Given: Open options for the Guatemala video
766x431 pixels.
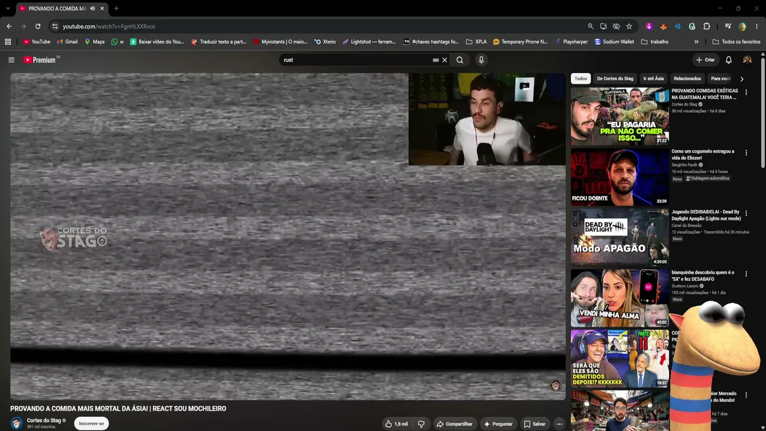Looking at the screenshot, I should coord(746,92).
